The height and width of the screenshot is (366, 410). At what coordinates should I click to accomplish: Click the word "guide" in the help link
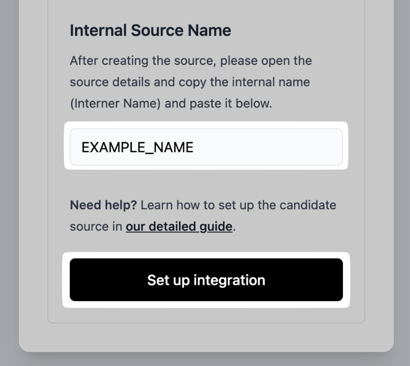click(216, 226)
